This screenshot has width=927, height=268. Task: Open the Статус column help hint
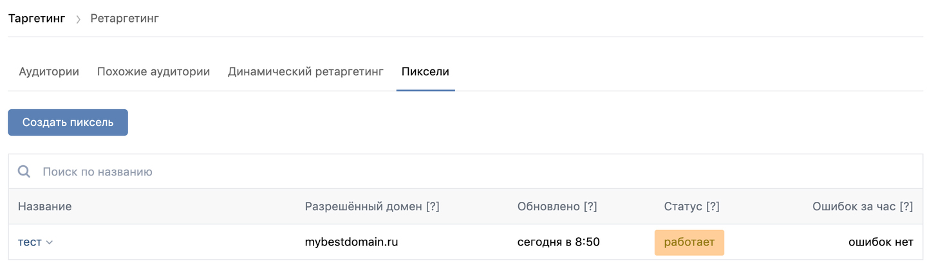click(713, 206)
